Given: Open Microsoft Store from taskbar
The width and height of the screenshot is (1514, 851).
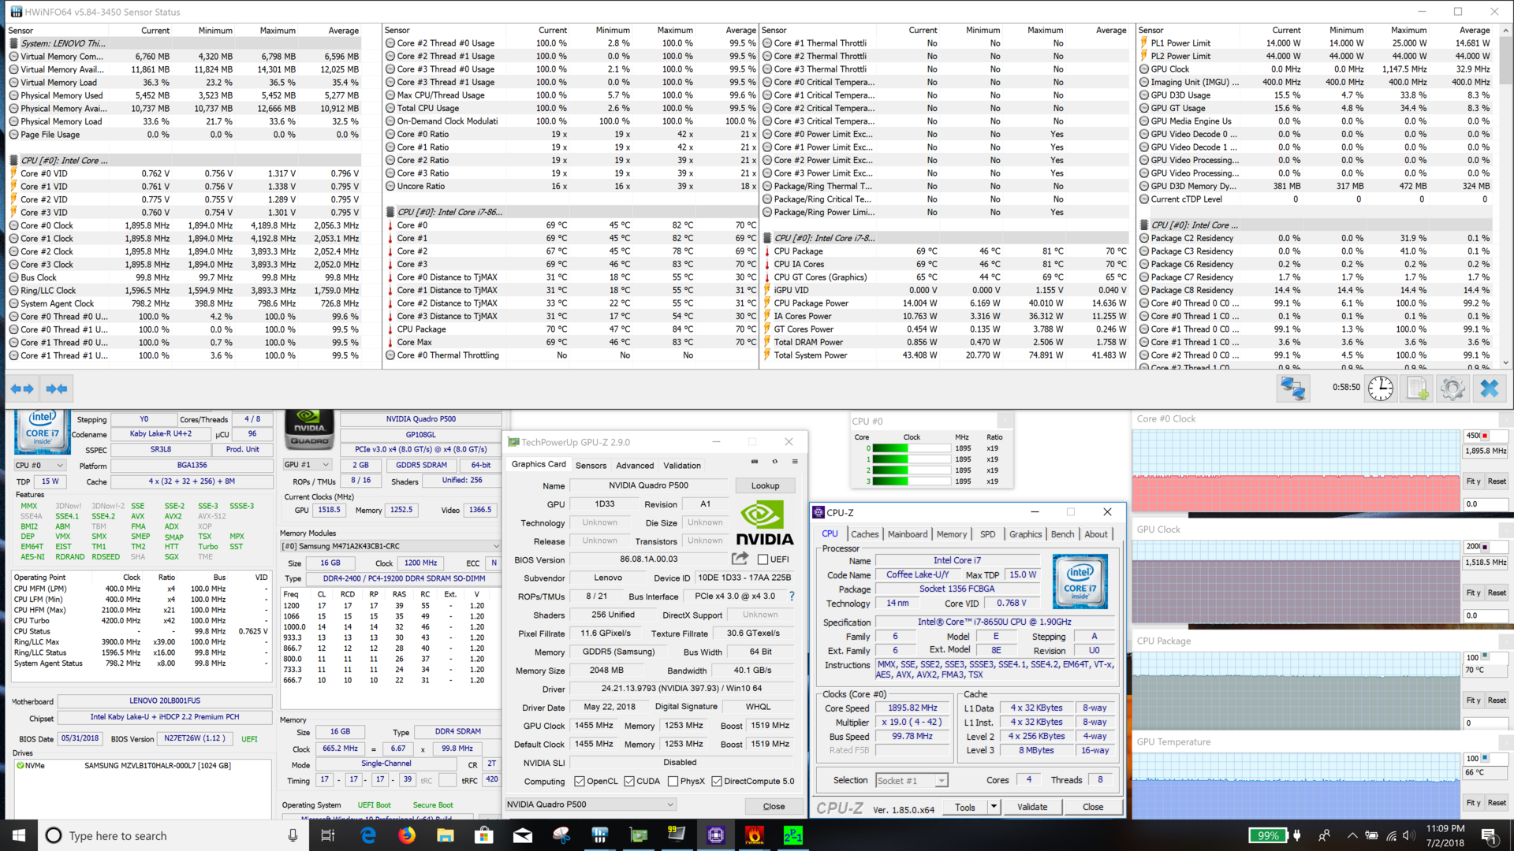Looking at the screenshot, I should (x=484, y=835).
